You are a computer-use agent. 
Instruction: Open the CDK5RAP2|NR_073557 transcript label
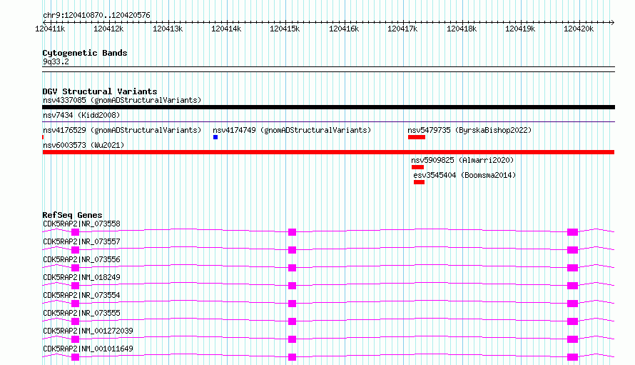coord(81,241)
